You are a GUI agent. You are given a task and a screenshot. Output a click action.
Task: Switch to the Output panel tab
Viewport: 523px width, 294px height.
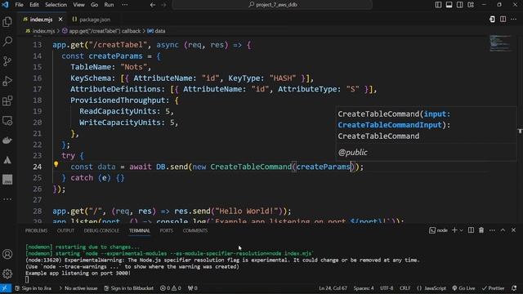(65, 230)
